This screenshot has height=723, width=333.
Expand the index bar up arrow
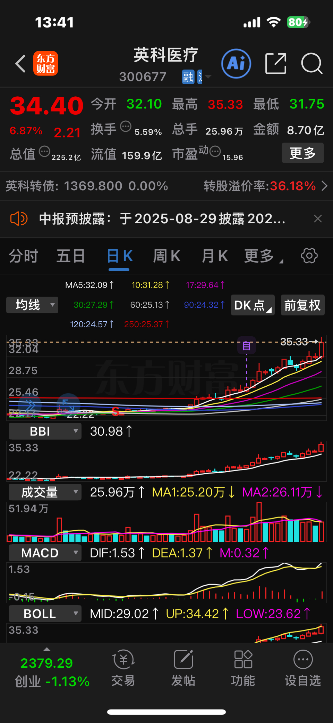[x=47, y=649]
